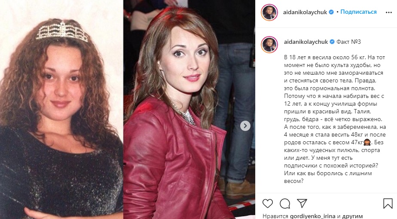
Task: Click the Подписаться follow button
Action: [358, 12]
